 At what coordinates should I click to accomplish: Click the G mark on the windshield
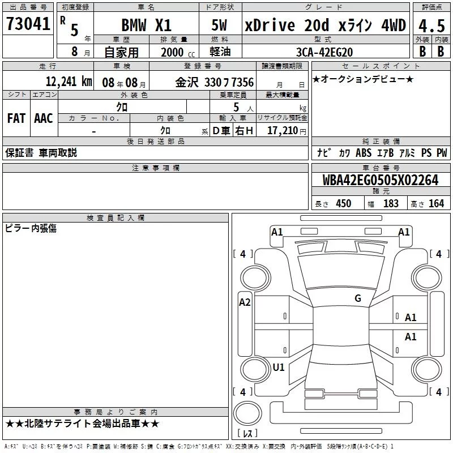click(x=358, y=298)
